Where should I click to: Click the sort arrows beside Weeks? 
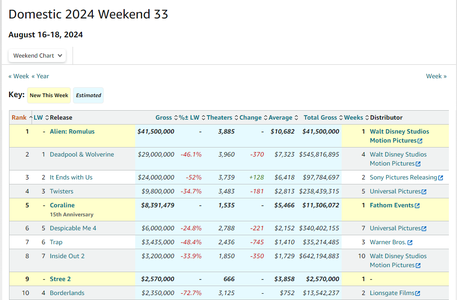(367, 117)
